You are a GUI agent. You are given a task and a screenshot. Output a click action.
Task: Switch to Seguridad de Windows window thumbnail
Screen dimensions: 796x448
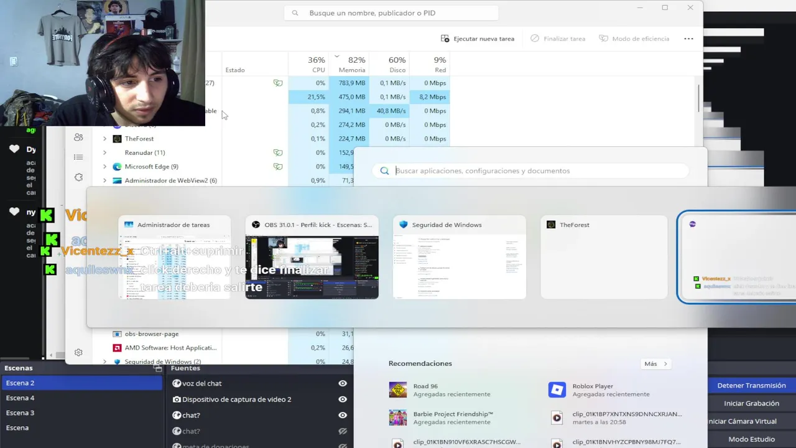[x=459, y=256]
